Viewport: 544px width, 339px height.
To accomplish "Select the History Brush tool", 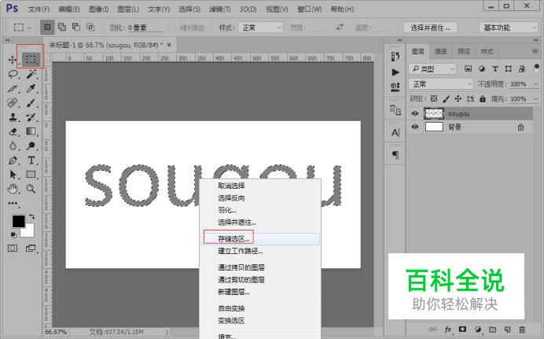I will coord(31,117).
